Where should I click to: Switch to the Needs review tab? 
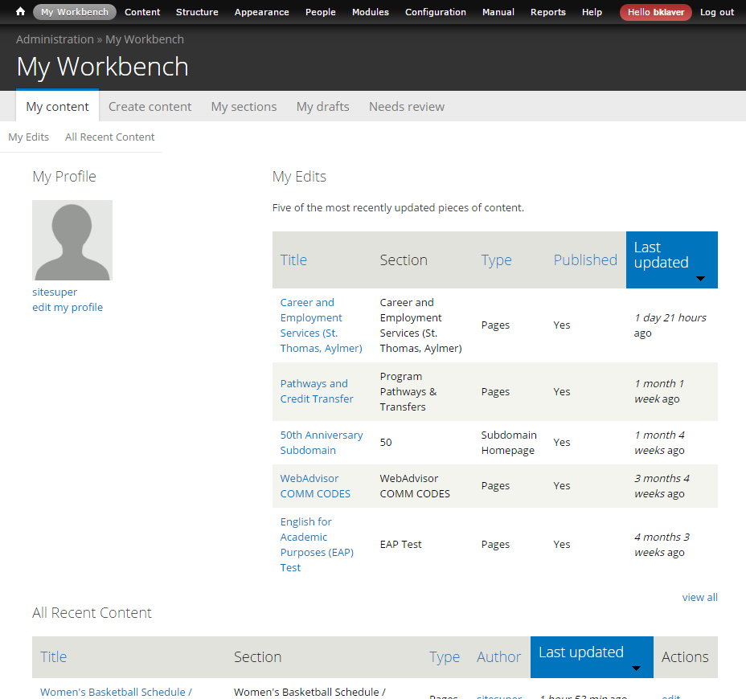406,106
